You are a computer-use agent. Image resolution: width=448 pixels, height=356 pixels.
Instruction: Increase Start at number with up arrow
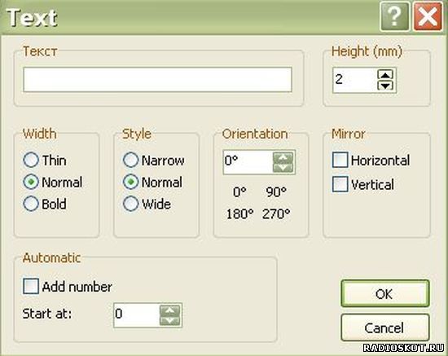click(x=169, y=310)
